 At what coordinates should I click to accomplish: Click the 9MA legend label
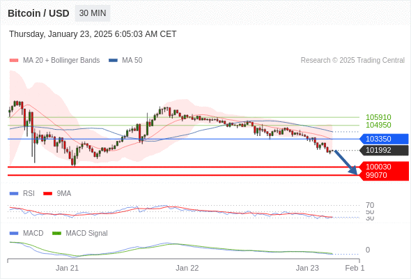tap(64, 194)
